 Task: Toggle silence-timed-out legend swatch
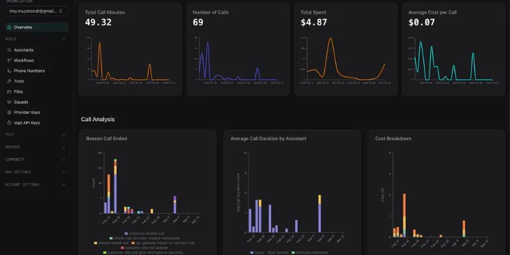pyautogui.click(x=96, y=243)
